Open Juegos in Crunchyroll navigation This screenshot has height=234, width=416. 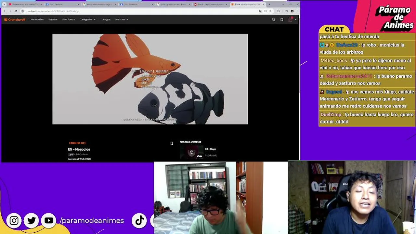(106, 19)
